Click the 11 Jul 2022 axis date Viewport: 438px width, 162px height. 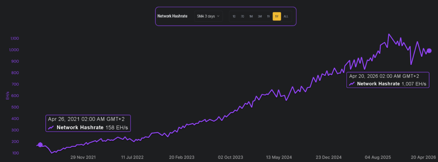(x=133, y=157)
